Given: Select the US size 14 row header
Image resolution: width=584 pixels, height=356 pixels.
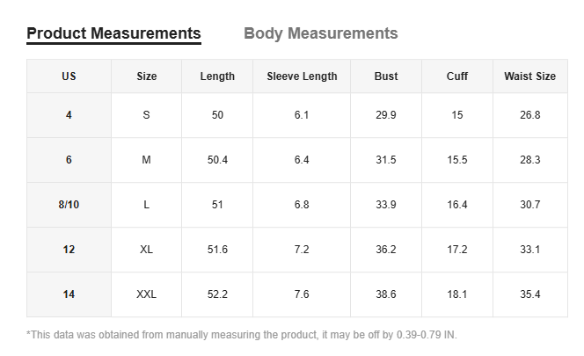Looking at the screenshot, I should (69, 294).
